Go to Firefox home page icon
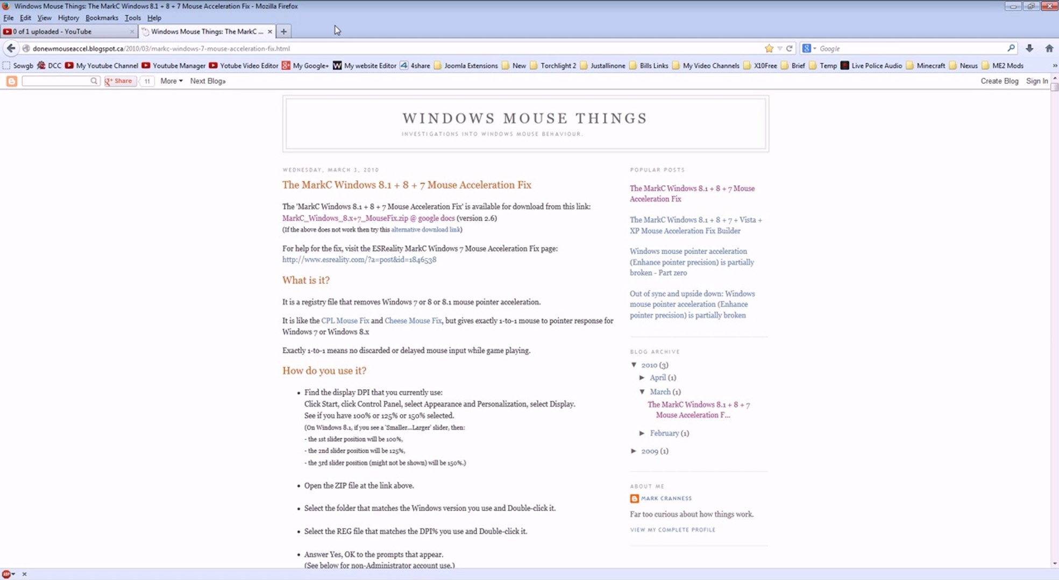This screenshot has height=580, width=1059. 1049,48
